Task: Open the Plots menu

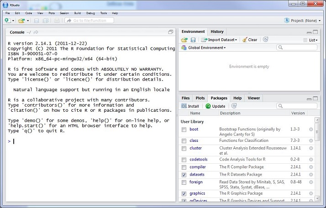Action: pyautogui.click(x=52, y=13)
